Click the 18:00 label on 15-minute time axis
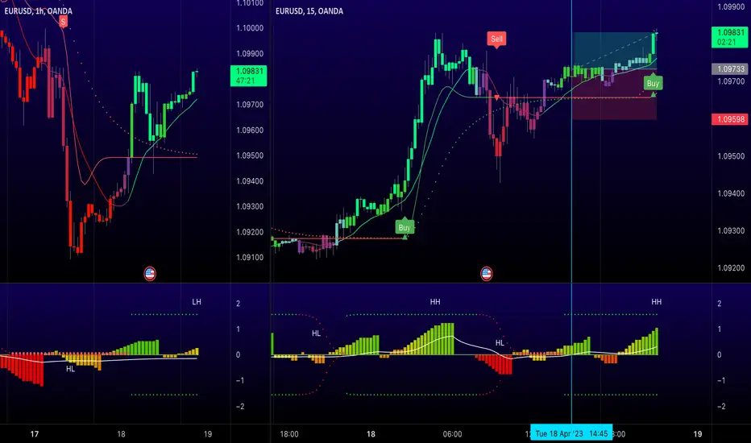Screen dimensions: 751x443 click(289, 434)
